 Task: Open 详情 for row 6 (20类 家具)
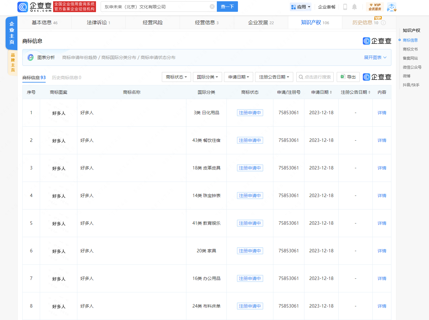[x=382, y=251]
